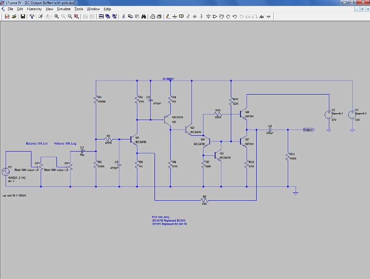Click the Zoom Out magnifier
Image resolution: width=370 pixels, height=279 pixels.
tap(70, 17)
